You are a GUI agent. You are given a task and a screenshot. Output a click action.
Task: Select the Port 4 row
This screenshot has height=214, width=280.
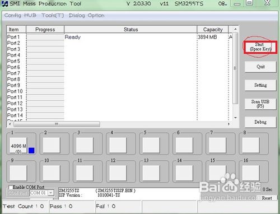click(119, 55)
